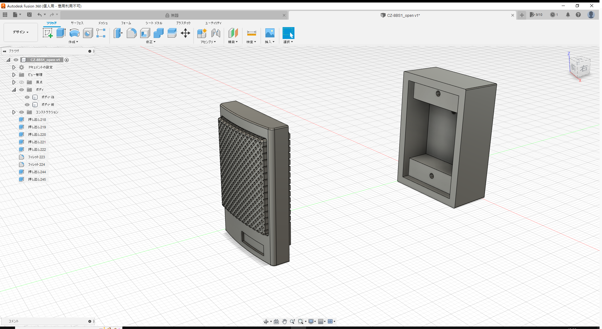
Task: Open the デザイン workspace dropdown
Action: coord(20,32)
